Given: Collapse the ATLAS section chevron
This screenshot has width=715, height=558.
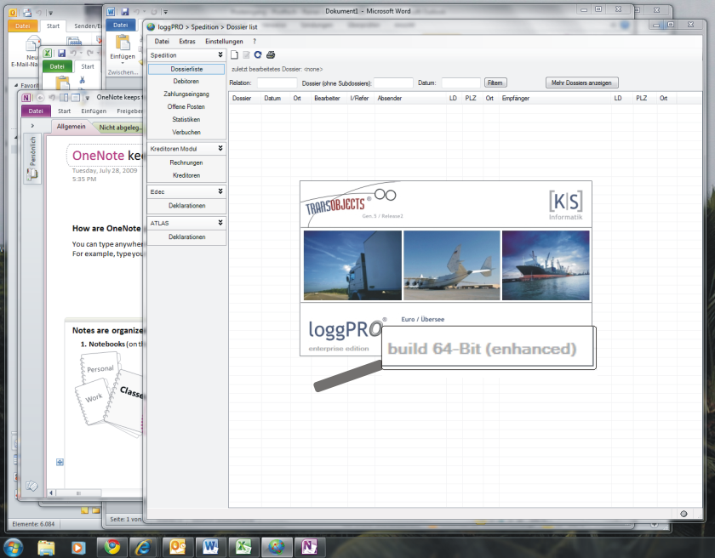Looking at the screenshot, I should [x=220, y=223].
